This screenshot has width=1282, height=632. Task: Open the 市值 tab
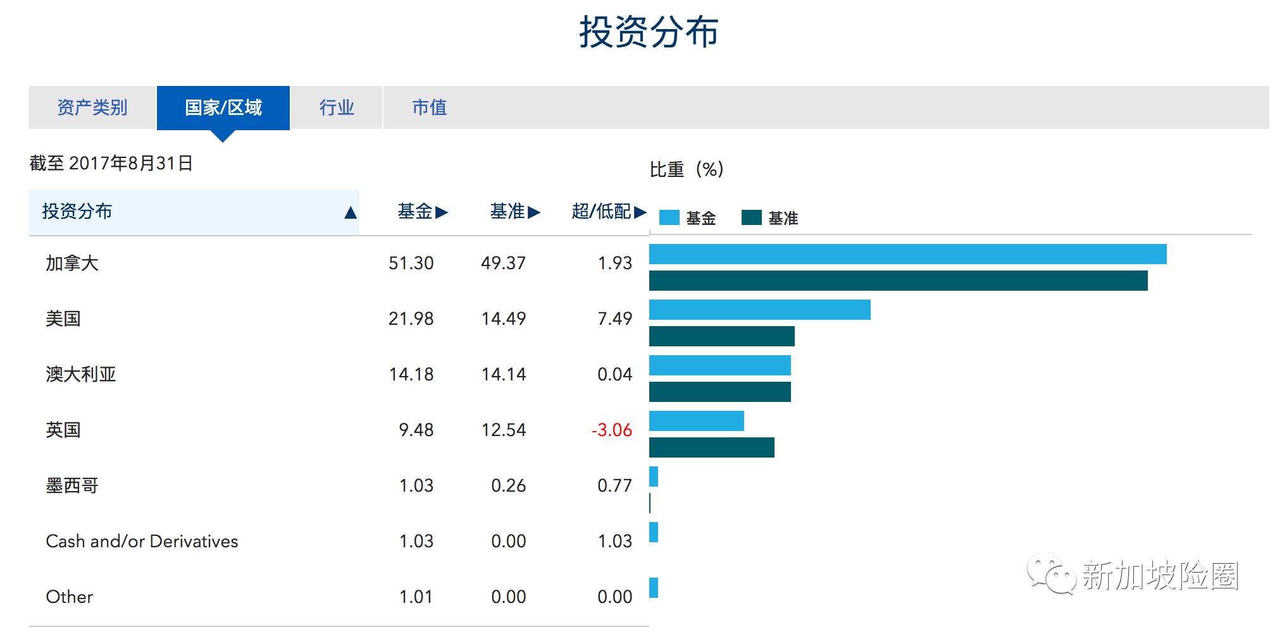point(429,107)
